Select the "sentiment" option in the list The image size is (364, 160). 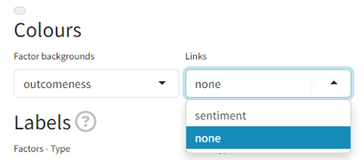221,116
